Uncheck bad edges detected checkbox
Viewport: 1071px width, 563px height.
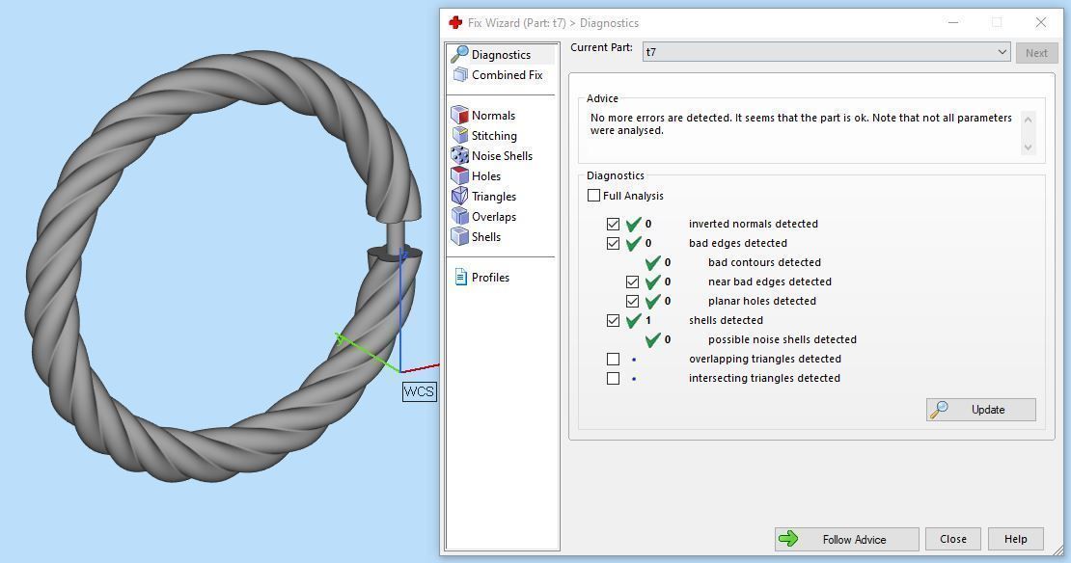coord(613,244)
